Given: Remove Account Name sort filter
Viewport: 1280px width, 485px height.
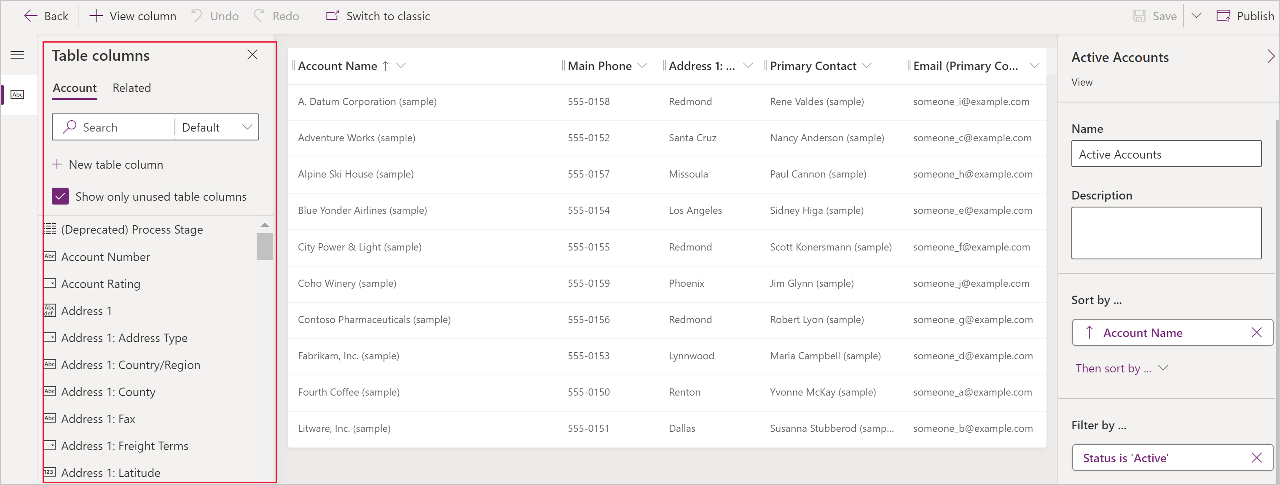Looking at the screenshot, I should [x=1255, y=332].
